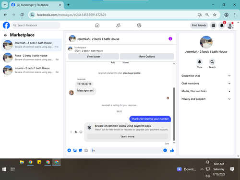240x180 pixels.
Task: Go back using the Marketplace back arrow
Action: 6,35
